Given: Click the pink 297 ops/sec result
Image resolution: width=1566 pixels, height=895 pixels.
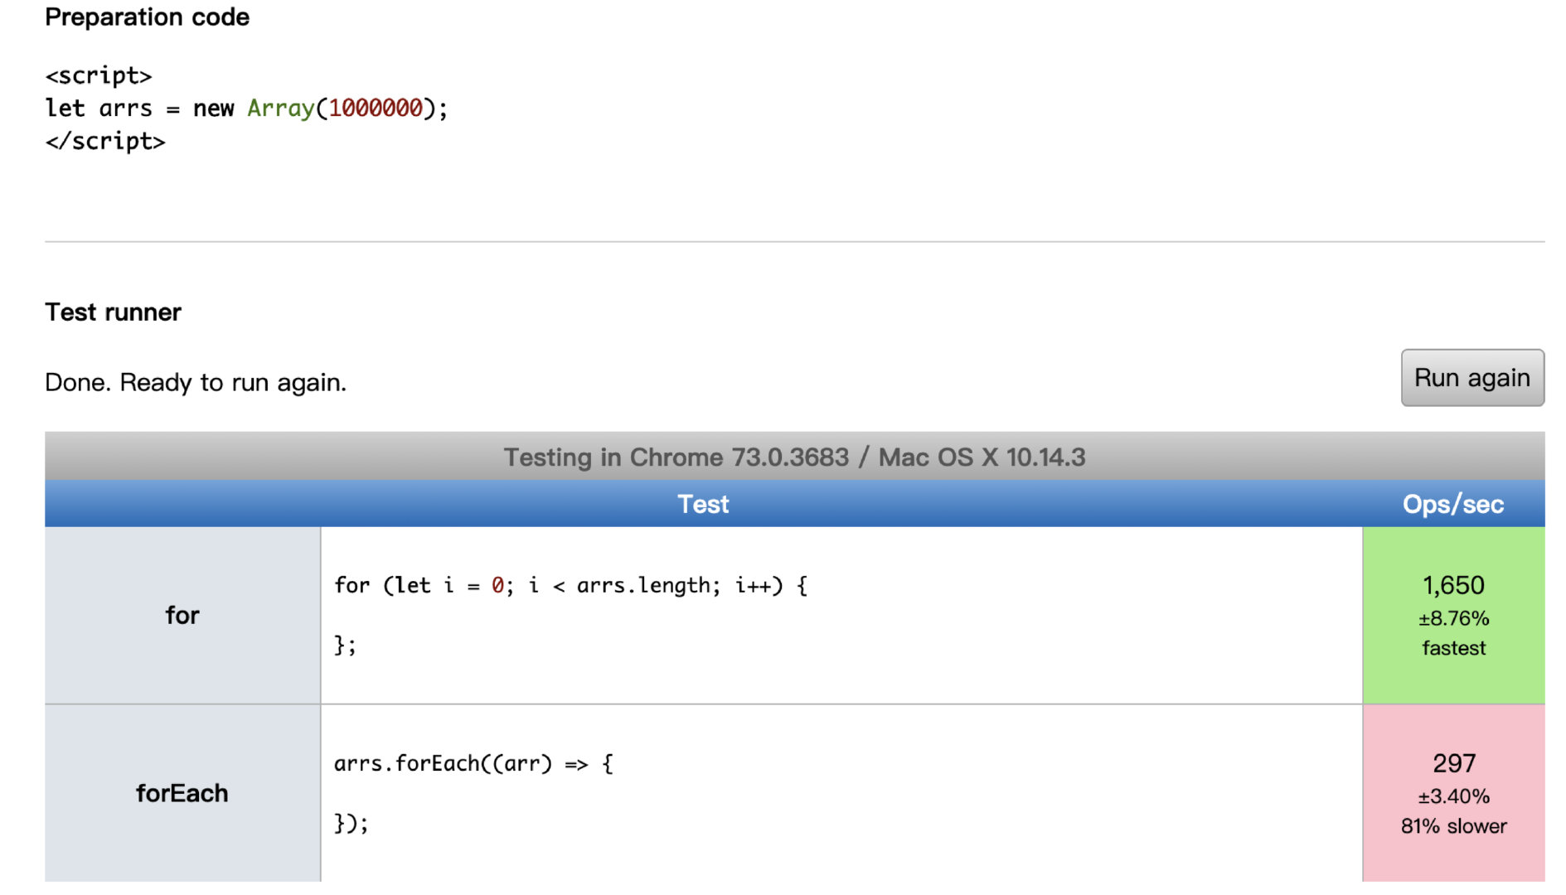Looking at the screenshot, I should tap(1454, 763).
